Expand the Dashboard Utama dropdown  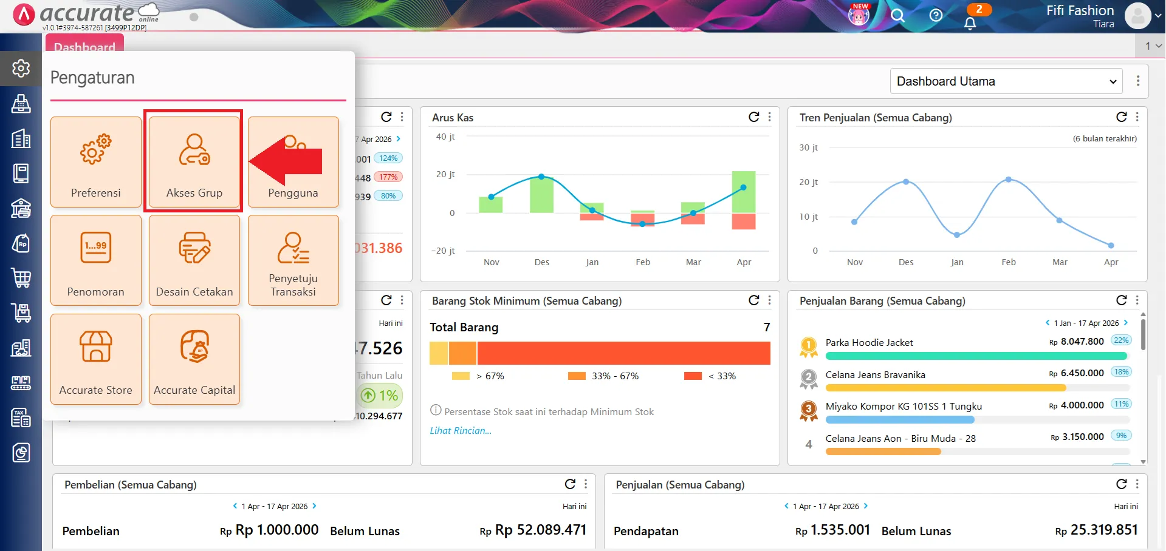[x=1006, y=81]
